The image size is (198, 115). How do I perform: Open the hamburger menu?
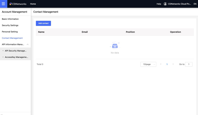3,4
